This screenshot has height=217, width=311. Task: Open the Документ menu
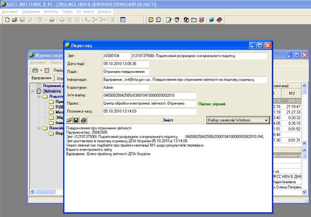point(10,12)
